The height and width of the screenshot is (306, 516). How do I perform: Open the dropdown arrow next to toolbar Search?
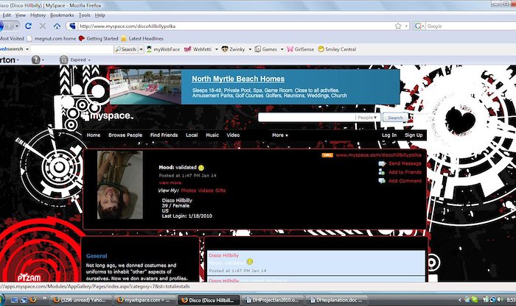tap(142, 49)
